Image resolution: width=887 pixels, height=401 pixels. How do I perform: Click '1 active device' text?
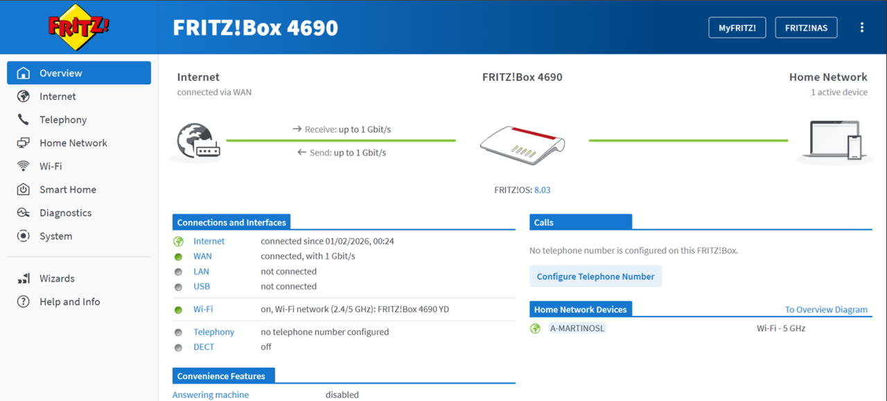coord(839,92)
